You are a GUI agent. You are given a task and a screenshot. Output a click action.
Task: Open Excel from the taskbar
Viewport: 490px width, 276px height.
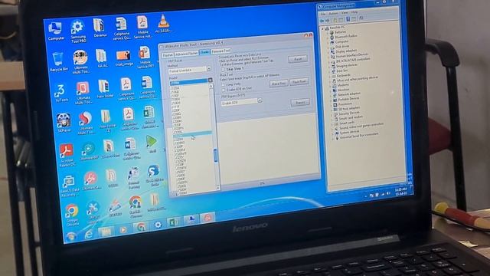[174, 222]
